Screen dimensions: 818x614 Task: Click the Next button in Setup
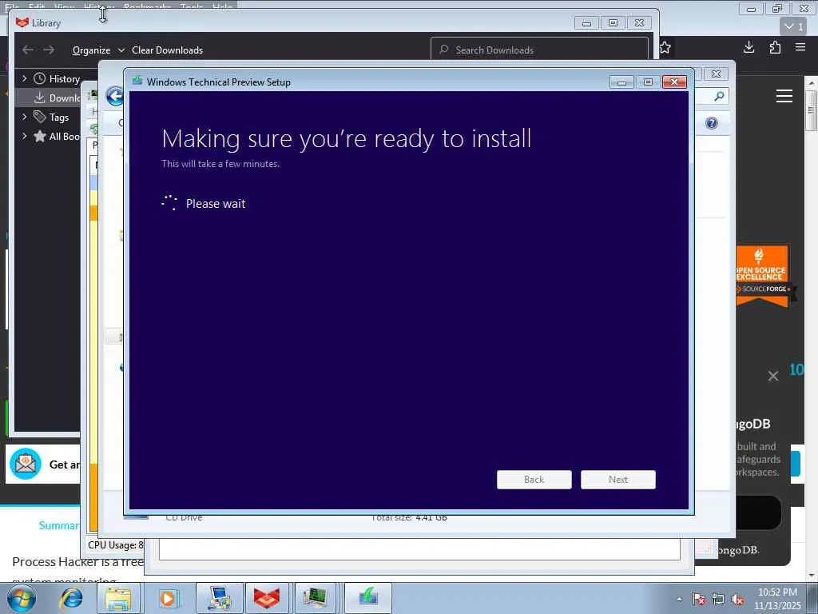[x=618, y=480]
